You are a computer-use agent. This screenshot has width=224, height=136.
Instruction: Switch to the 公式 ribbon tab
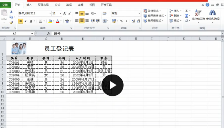(x=58, y=5)
